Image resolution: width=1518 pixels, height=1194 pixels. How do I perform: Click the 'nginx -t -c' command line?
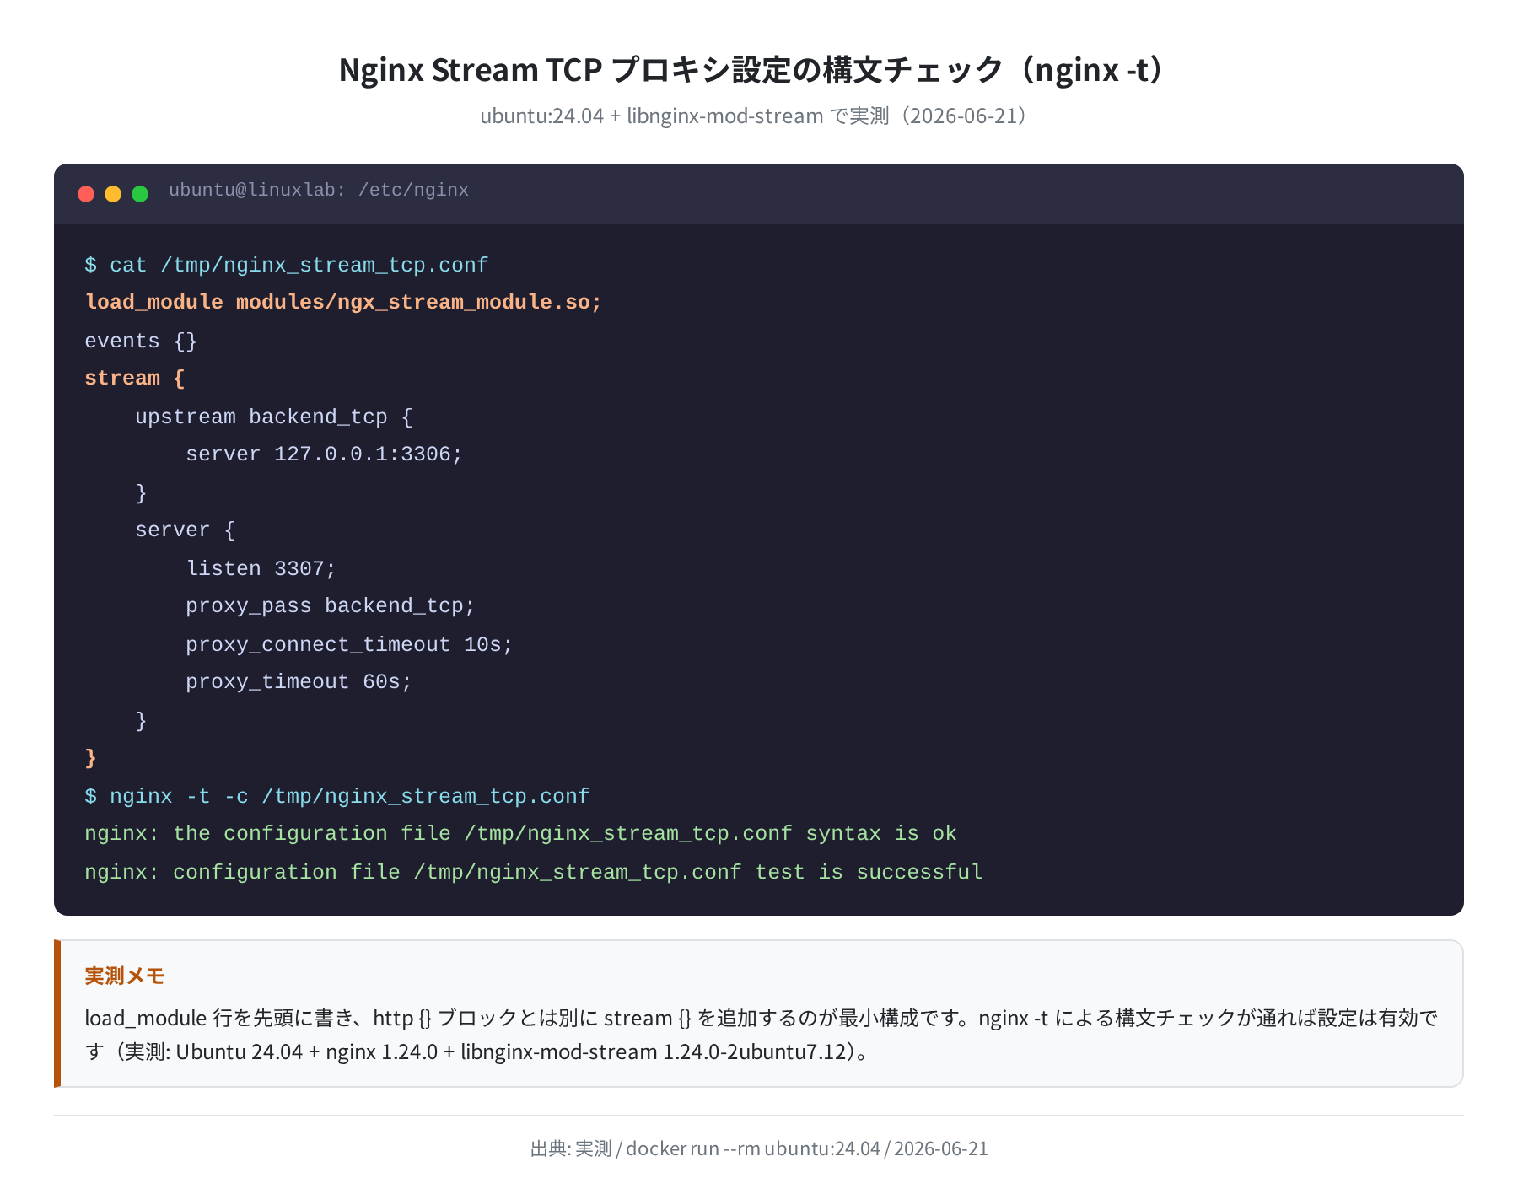[337, 796]
